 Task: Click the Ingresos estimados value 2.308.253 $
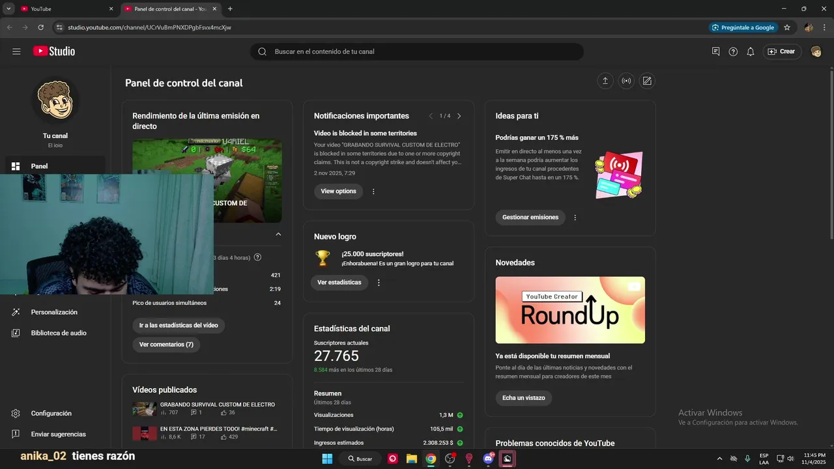point(438,443)
